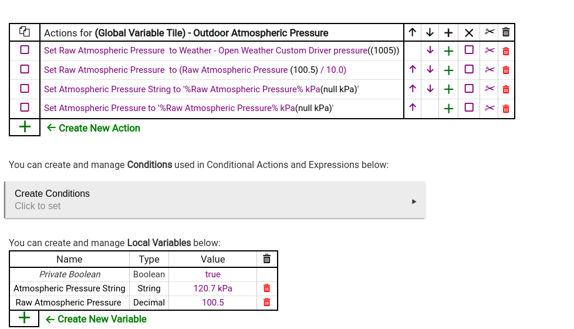
Task: Move first Weather pressure action down
Action: [x=430, y=50]
